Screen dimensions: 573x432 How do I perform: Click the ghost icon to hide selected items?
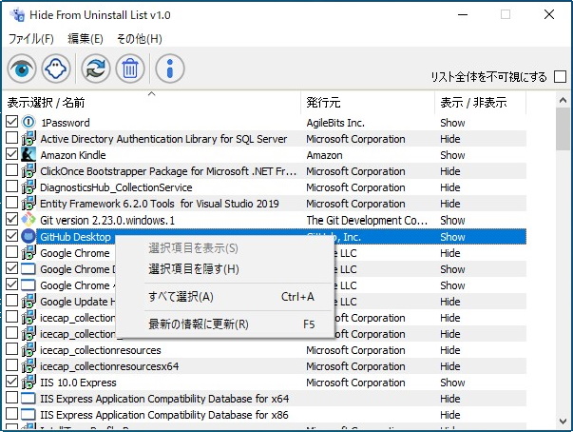click(56, 69)
